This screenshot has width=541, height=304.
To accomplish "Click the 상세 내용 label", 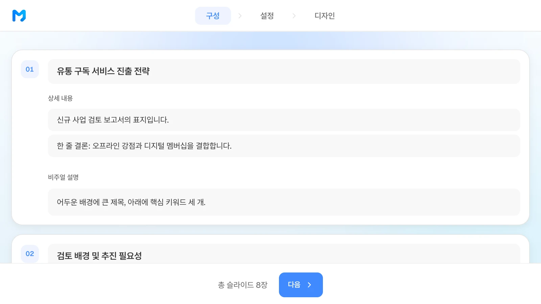I will [60, 98].
